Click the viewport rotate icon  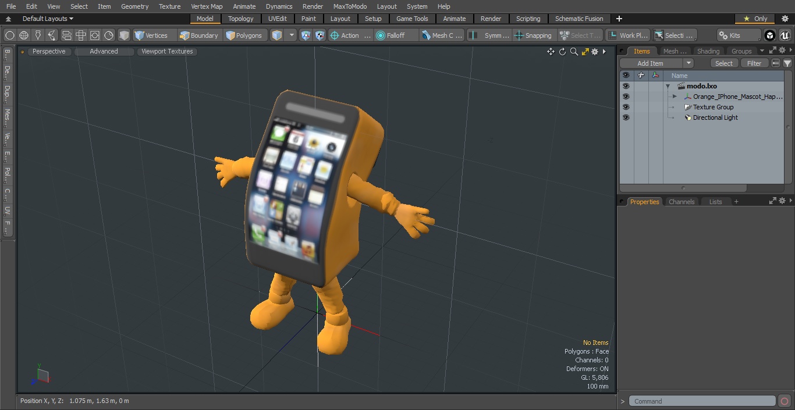[563, 52]
